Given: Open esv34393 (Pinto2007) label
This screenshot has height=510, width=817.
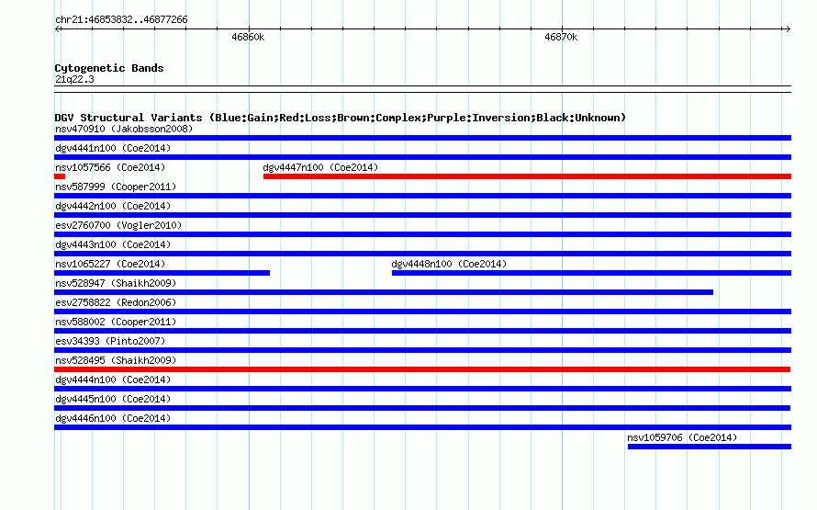Looking at the screenshot, I should point(110,341).
